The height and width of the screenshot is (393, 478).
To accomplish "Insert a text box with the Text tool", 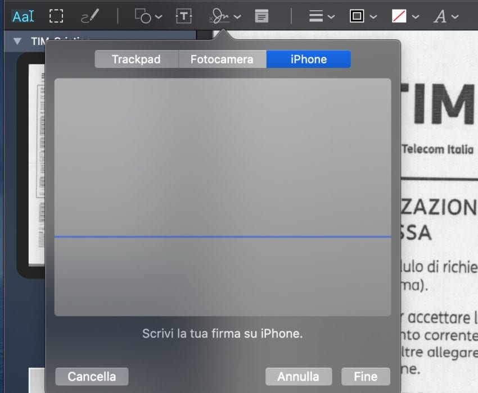I will pos(183,16).
